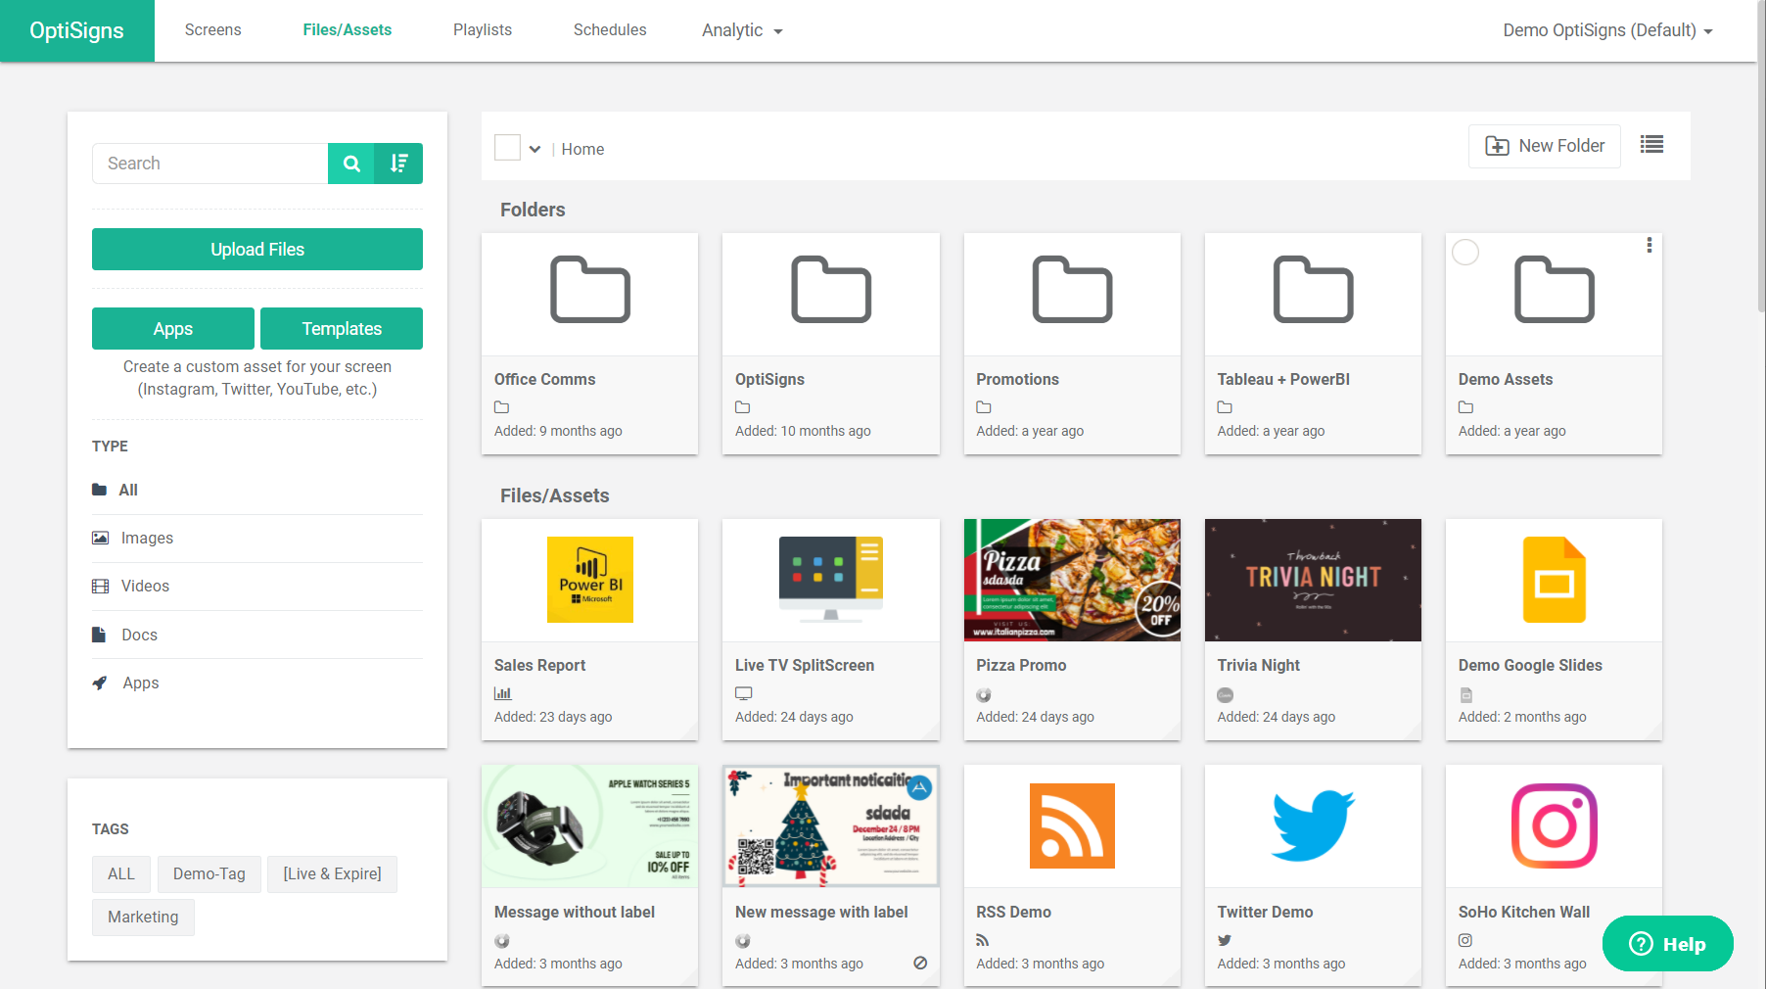
Task: Open the Demo OptiSigns account dropdown
Action: 1607,30
